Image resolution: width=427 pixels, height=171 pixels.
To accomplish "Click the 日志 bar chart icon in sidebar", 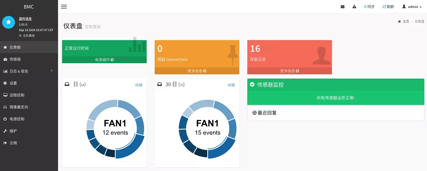I will (5, 71).
